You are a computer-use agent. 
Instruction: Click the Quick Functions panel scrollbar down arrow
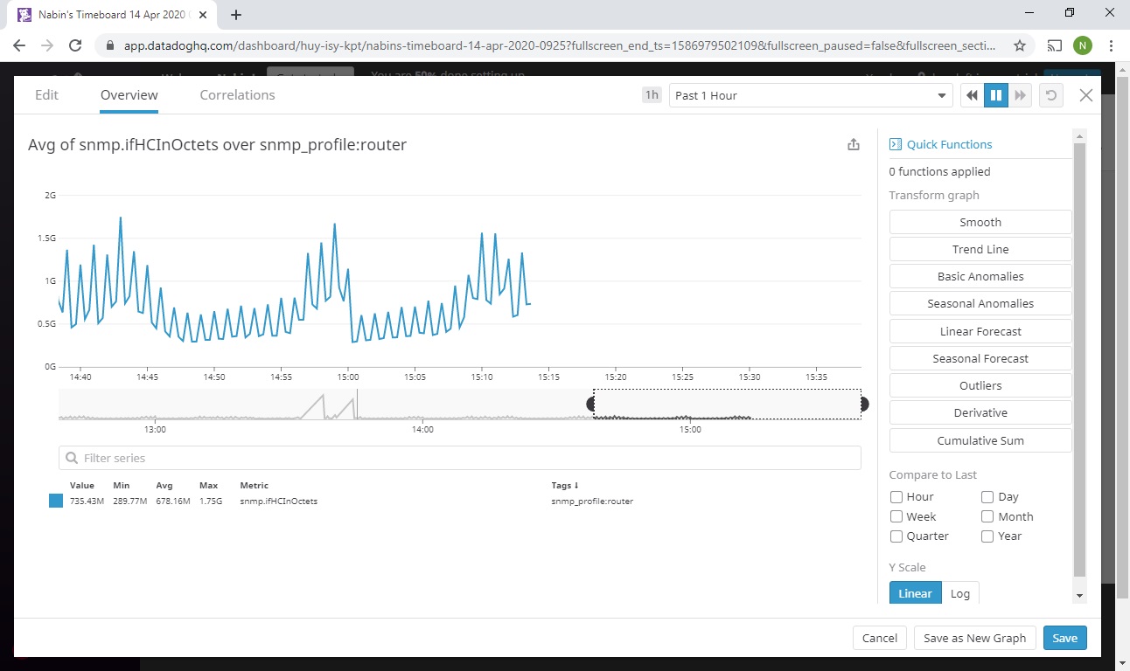click(1079, 595)
